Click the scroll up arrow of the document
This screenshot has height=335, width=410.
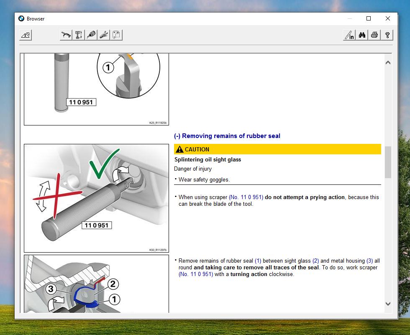pos(388,63)
